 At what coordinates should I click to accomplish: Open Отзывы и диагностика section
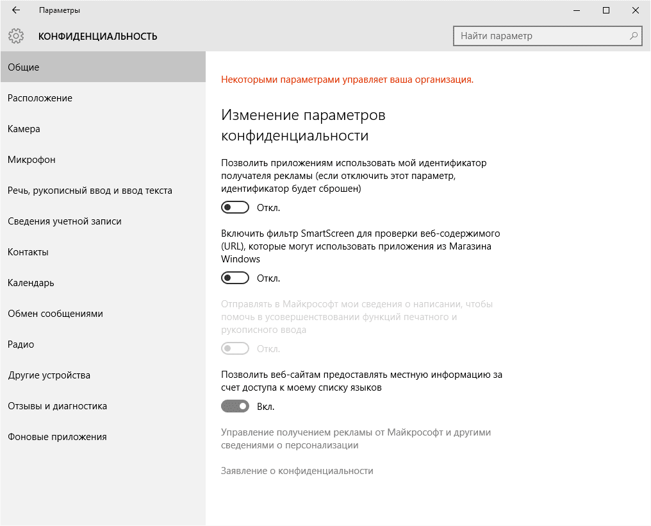click(x=103, y=406)
